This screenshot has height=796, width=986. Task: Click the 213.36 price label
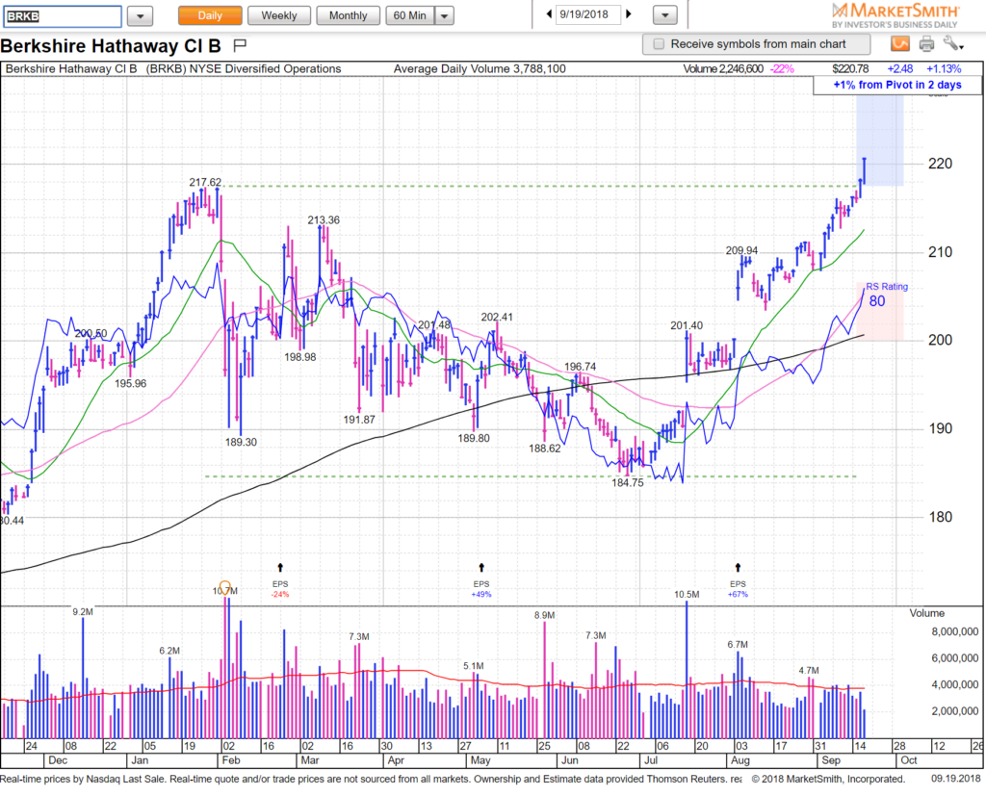324,220
